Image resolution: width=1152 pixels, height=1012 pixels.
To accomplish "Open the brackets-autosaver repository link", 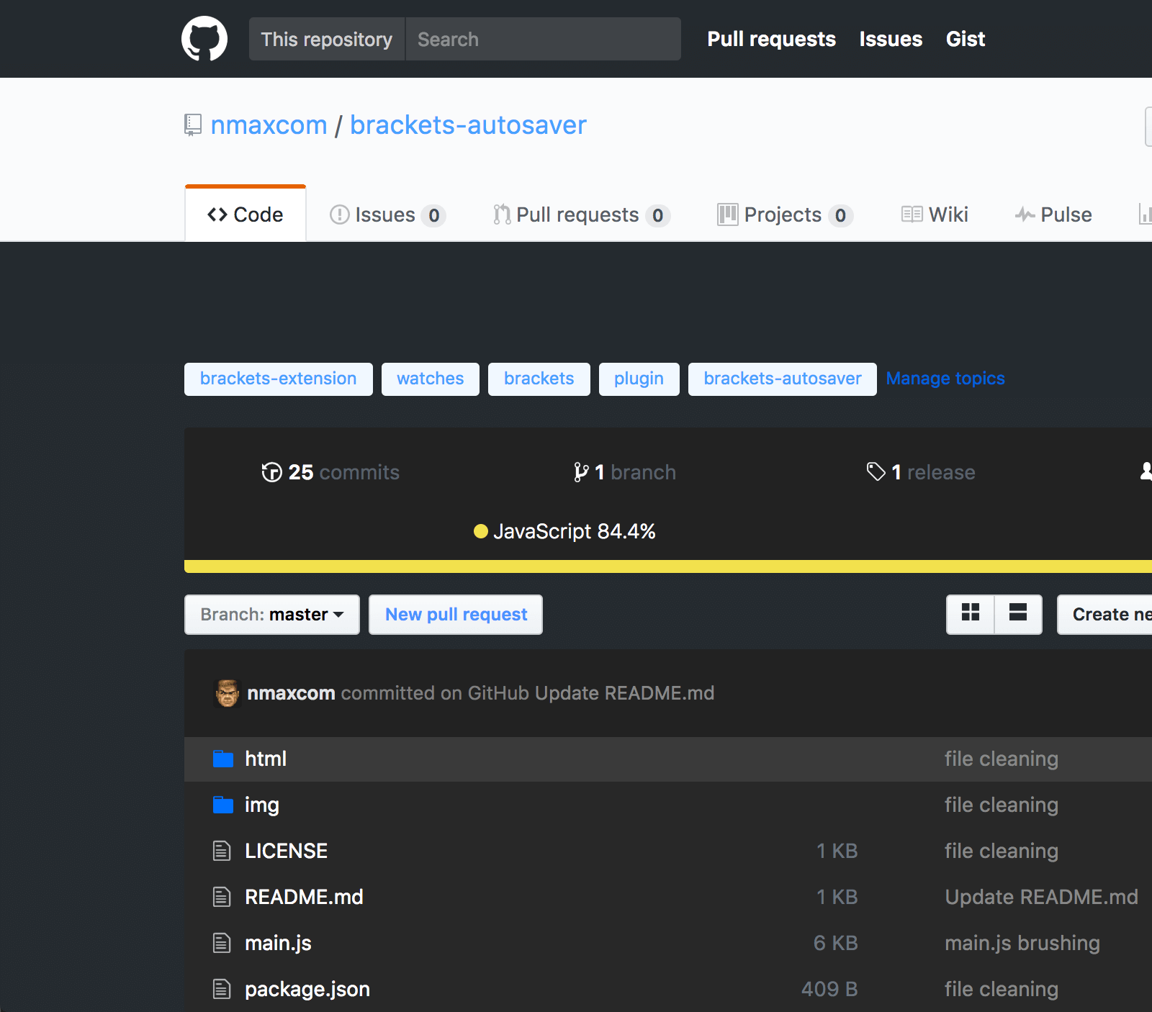I will pyautogui.click(x=468, y=125).
